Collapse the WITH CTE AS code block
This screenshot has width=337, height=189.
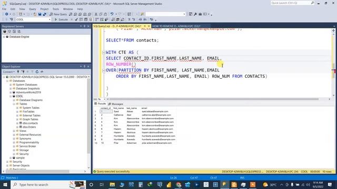[x=104, y=52]
